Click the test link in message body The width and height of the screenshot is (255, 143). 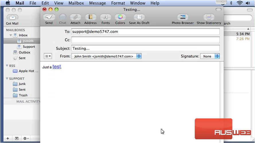coord(57,67)
